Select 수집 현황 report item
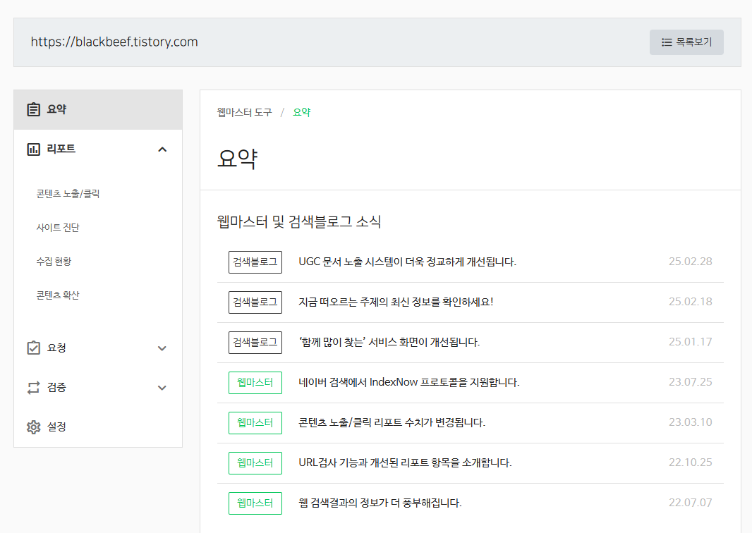This screenshot has width=752, height=533. coord(54,262)
